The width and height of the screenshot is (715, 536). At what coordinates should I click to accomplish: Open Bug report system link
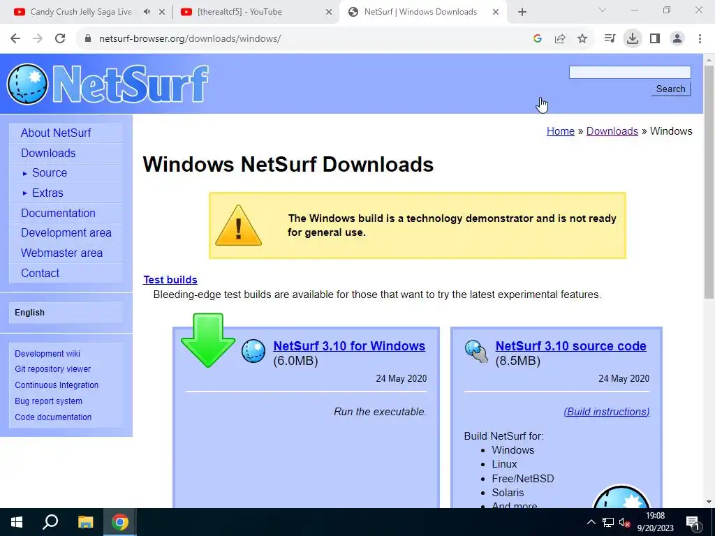49,401
